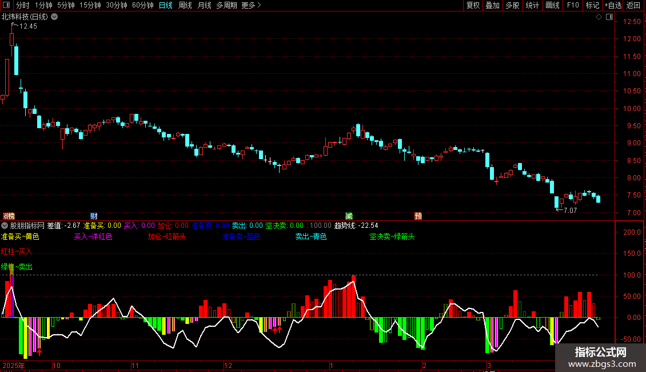Select the 30分钟 period
The width and height of the screenshot is (646, 372).
click(x=117, y=5)
